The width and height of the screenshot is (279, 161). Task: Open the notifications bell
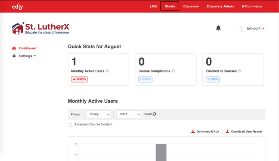218,28
